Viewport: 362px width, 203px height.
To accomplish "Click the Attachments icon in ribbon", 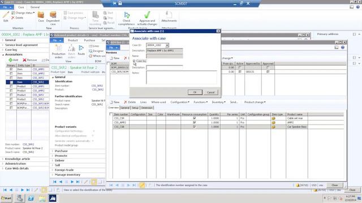I will [x=169, y=15].
